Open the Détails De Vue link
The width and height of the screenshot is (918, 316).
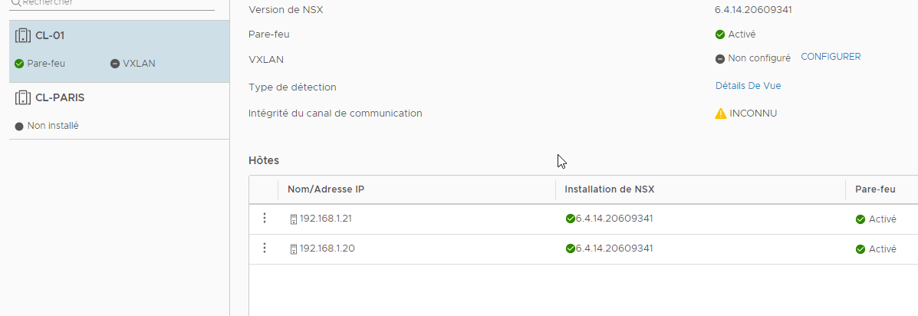749,85
